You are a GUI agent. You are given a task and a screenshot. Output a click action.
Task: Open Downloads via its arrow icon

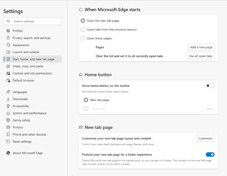[8, 99]
